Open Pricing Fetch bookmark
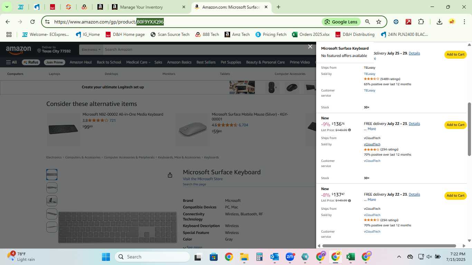 (x=271, y=35)
